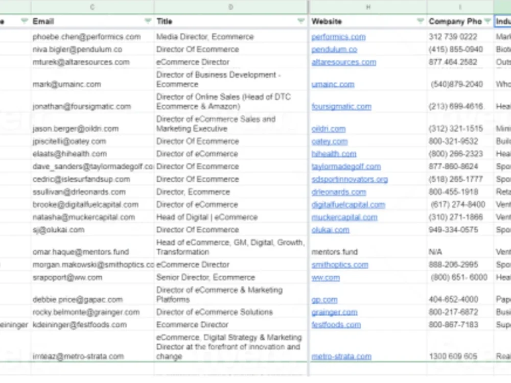Screen dimensions: 511x383
Task: Open the Title column filter dropdown
Action: point(301,21)
